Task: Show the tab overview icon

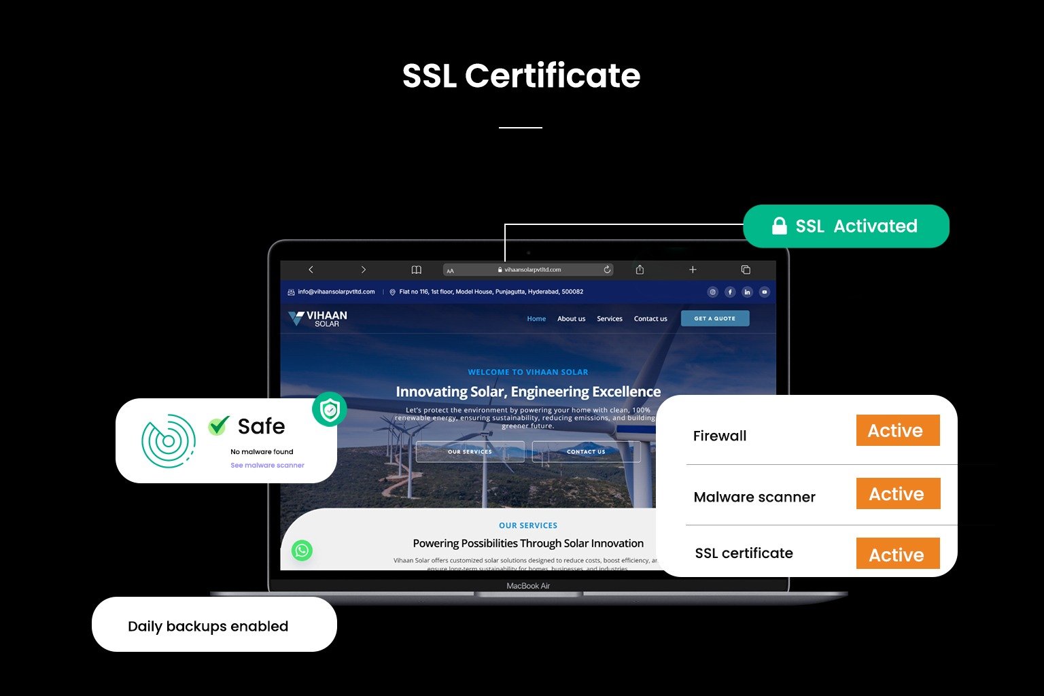Action: (x=746, y=270)
